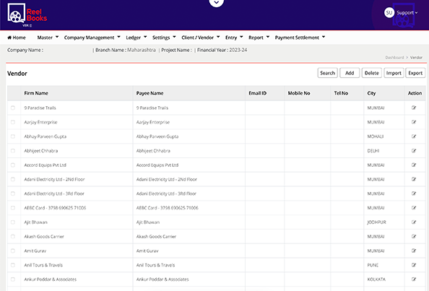Open the Payment Settlement dropdown
Viewport: 429px width, 291px height.
300,38
